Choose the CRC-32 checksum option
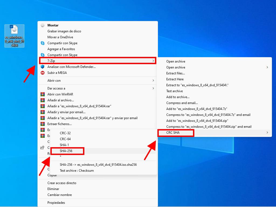The height and width of the screenshot is (207, 276). pos(65,133)
